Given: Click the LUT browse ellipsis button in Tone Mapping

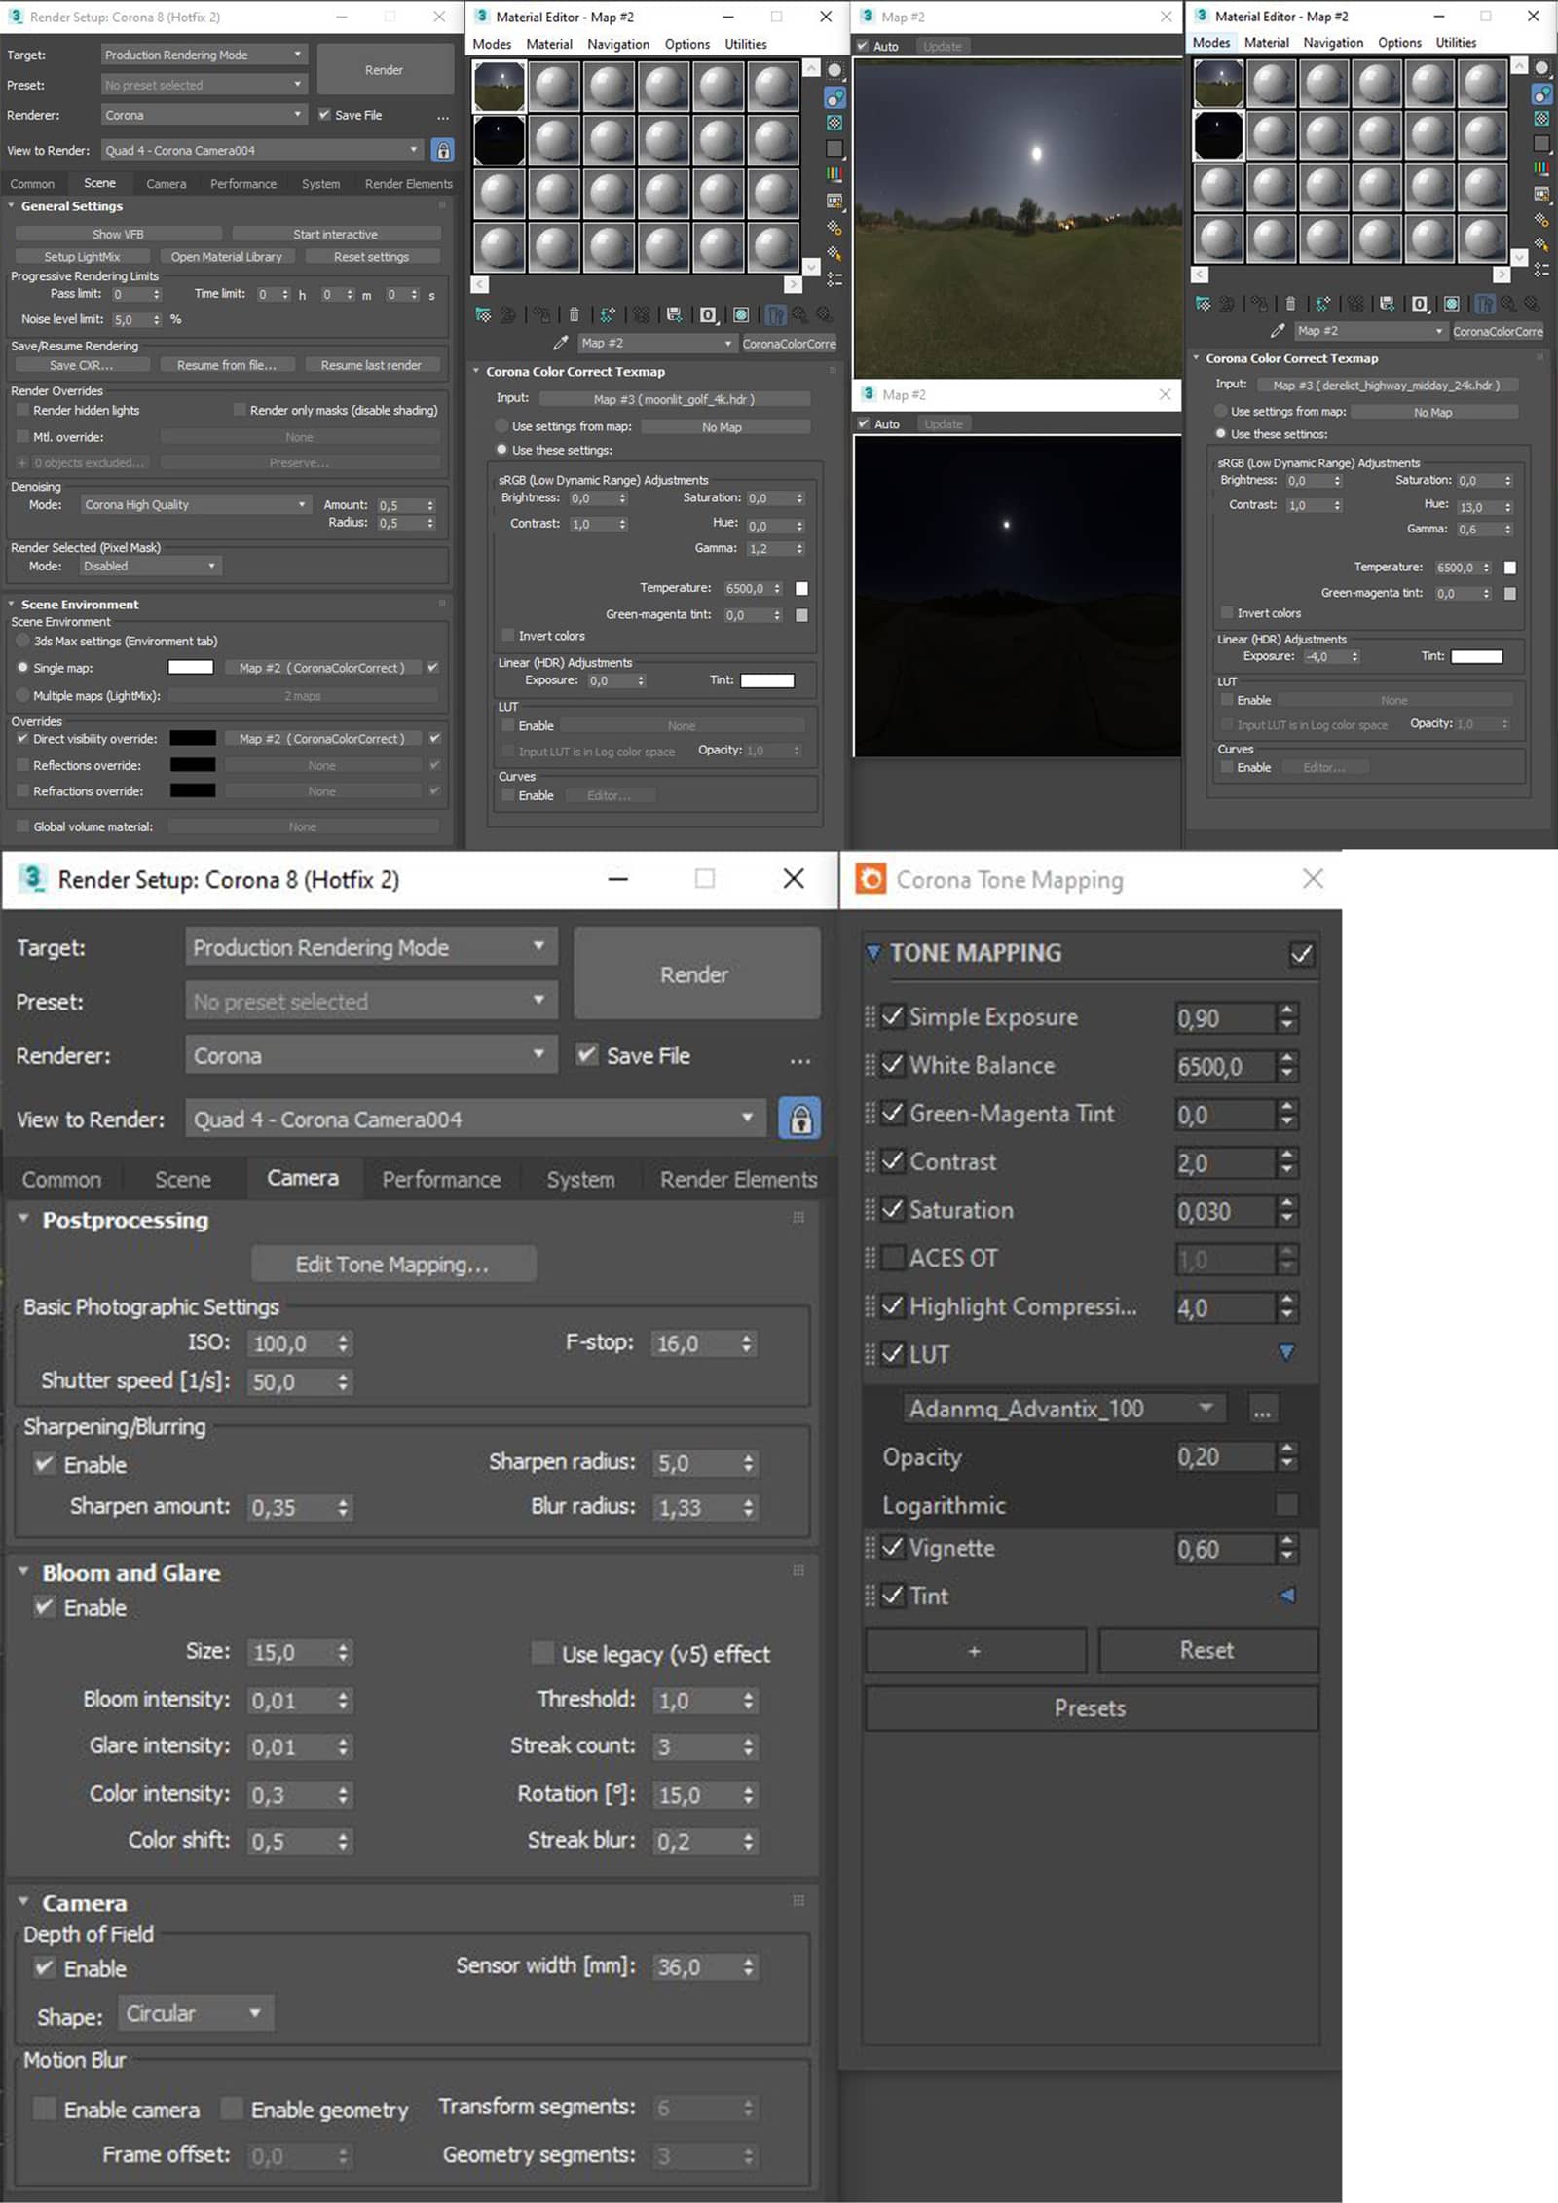Looking at the screenshot, I should (x=1261, y=1410).
